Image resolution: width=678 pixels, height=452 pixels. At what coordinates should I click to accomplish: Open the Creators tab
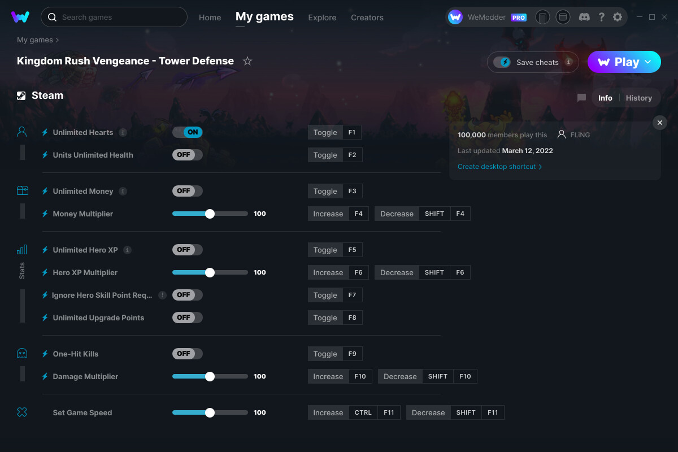[x=367, y=18]
